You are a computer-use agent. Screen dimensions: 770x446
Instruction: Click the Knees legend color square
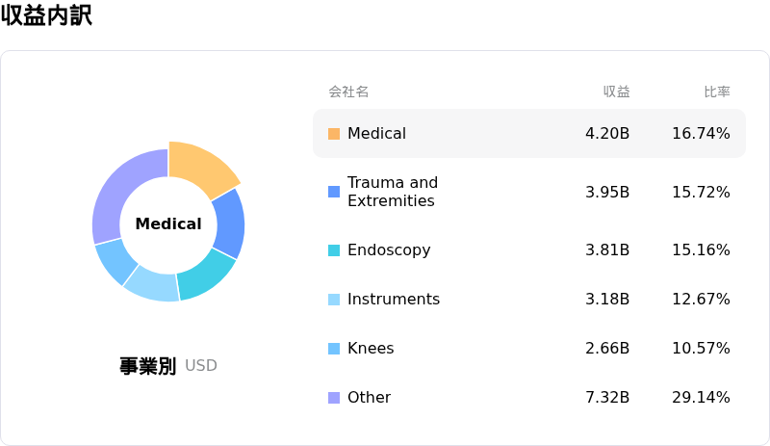(x=334, y=349)
